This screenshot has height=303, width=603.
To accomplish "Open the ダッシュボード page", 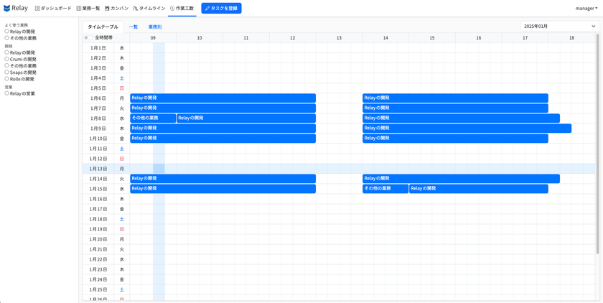I will pyautogui.click(x=53, y=8).
